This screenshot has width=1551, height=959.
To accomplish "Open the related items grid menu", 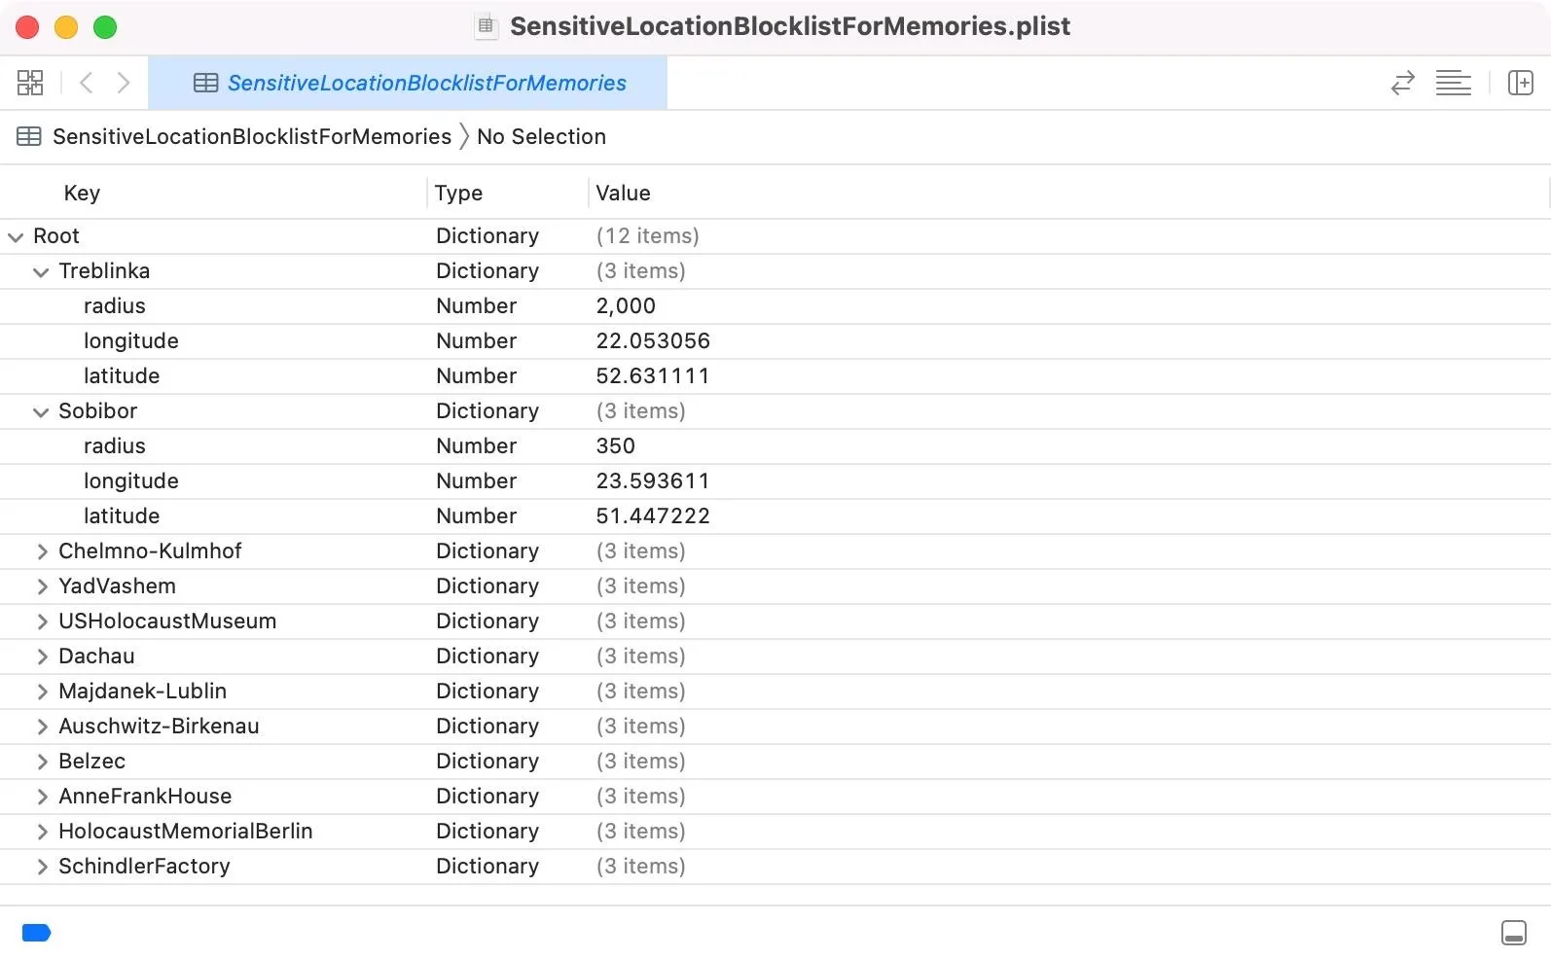I will pos(30,83).
